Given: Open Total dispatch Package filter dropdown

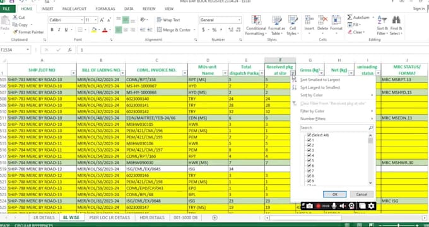Looking at the screenshot, I should [x=261, y=73].
